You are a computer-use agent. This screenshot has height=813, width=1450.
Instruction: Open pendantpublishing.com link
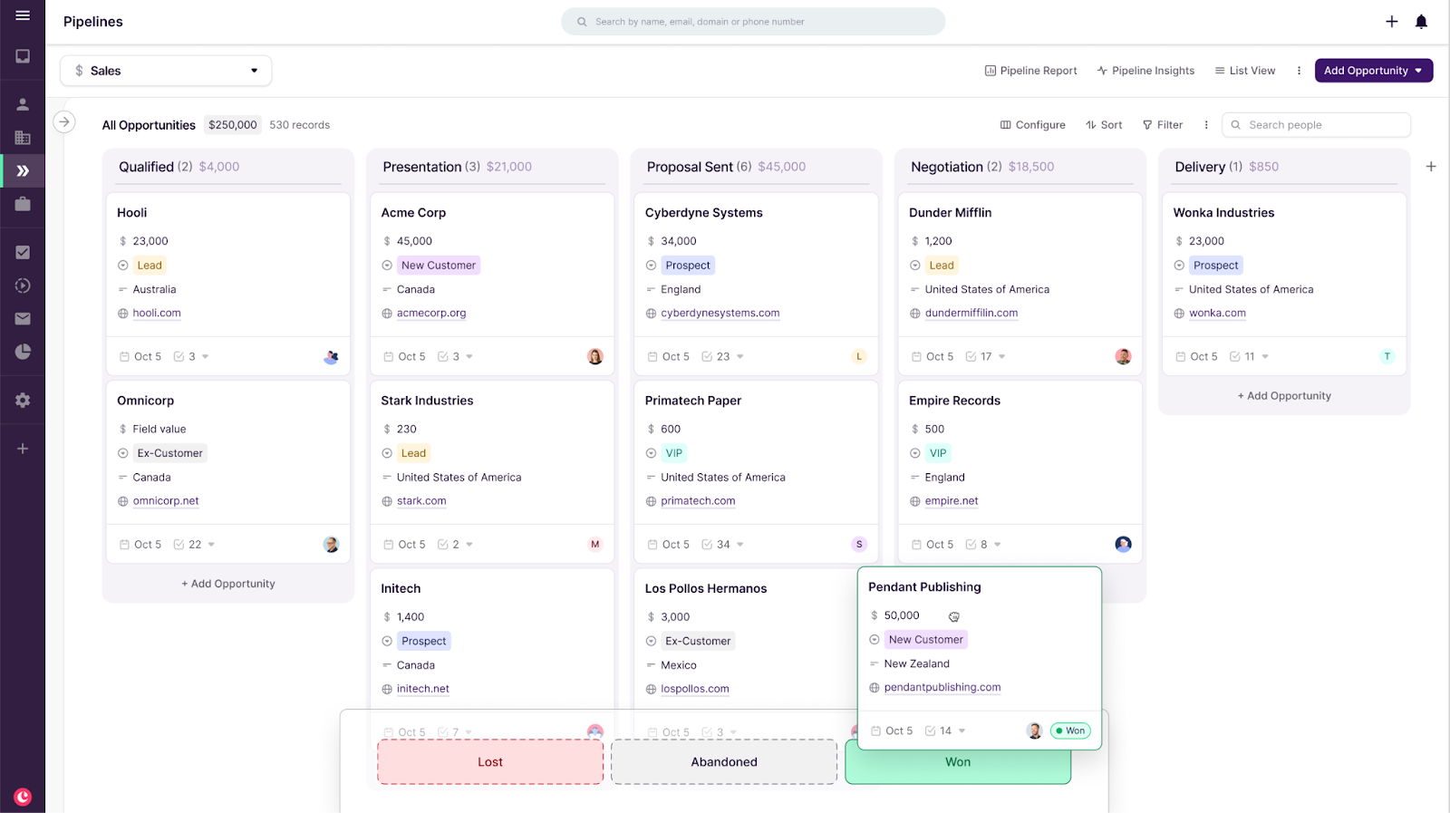pos(942,688)
